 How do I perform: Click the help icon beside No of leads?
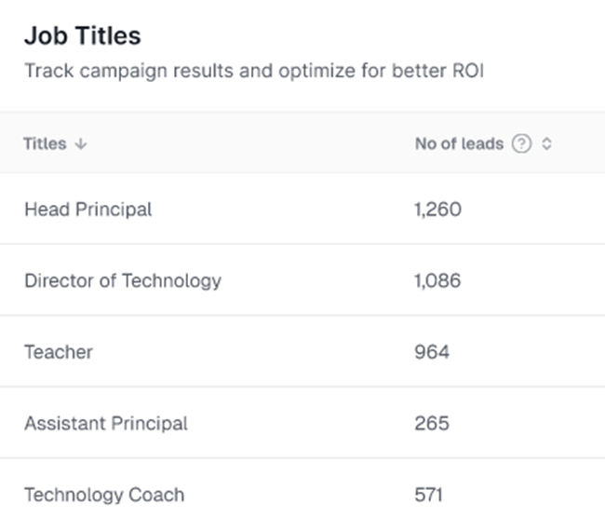522,144
